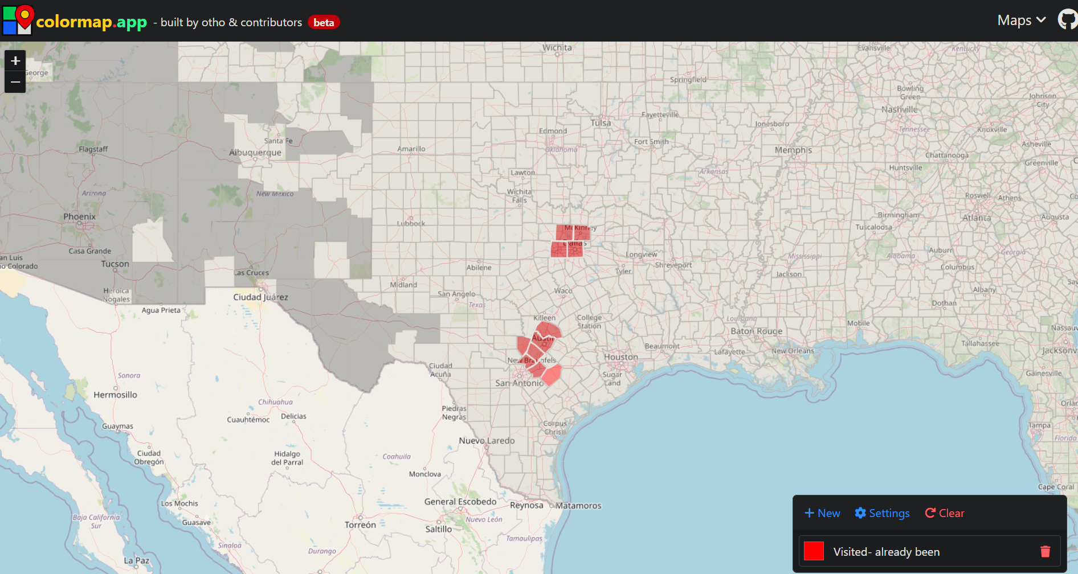Click the Memphis label on map
This screenshot has width=1078, height=574.
coord(793,150)
